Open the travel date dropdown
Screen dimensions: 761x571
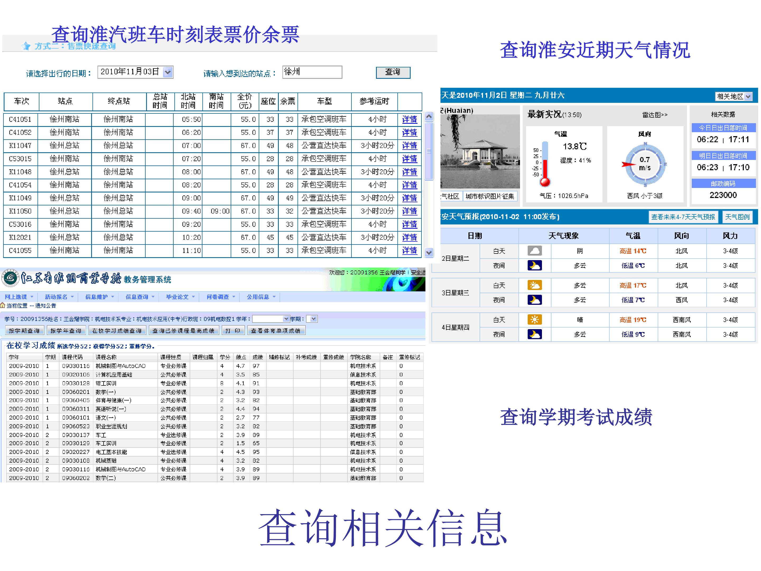[168, 72]
